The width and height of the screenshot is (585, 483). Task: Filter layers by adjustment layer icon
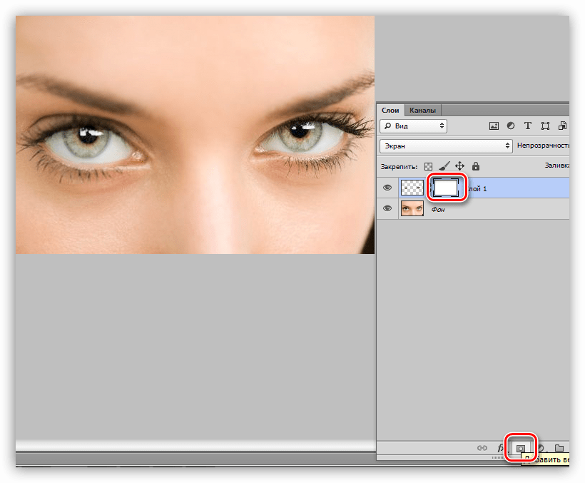coord(511,126)
